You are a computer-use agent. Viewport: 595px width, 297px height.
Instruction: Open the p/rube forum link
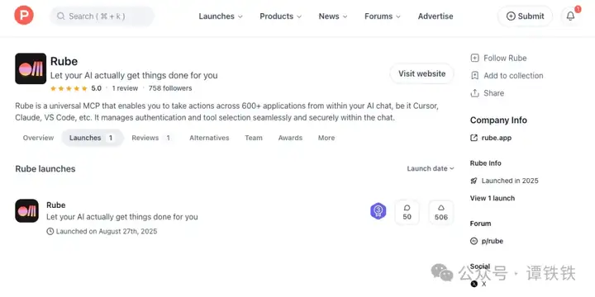point(493,241)
